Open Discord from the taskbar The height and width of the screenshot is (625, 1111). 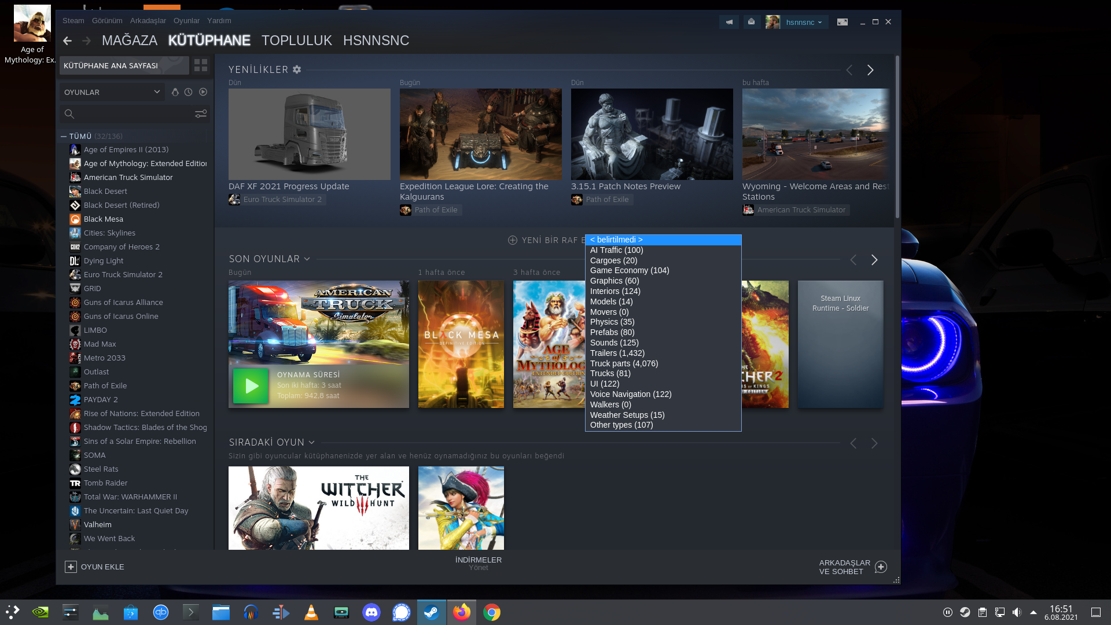pos(371,612)
